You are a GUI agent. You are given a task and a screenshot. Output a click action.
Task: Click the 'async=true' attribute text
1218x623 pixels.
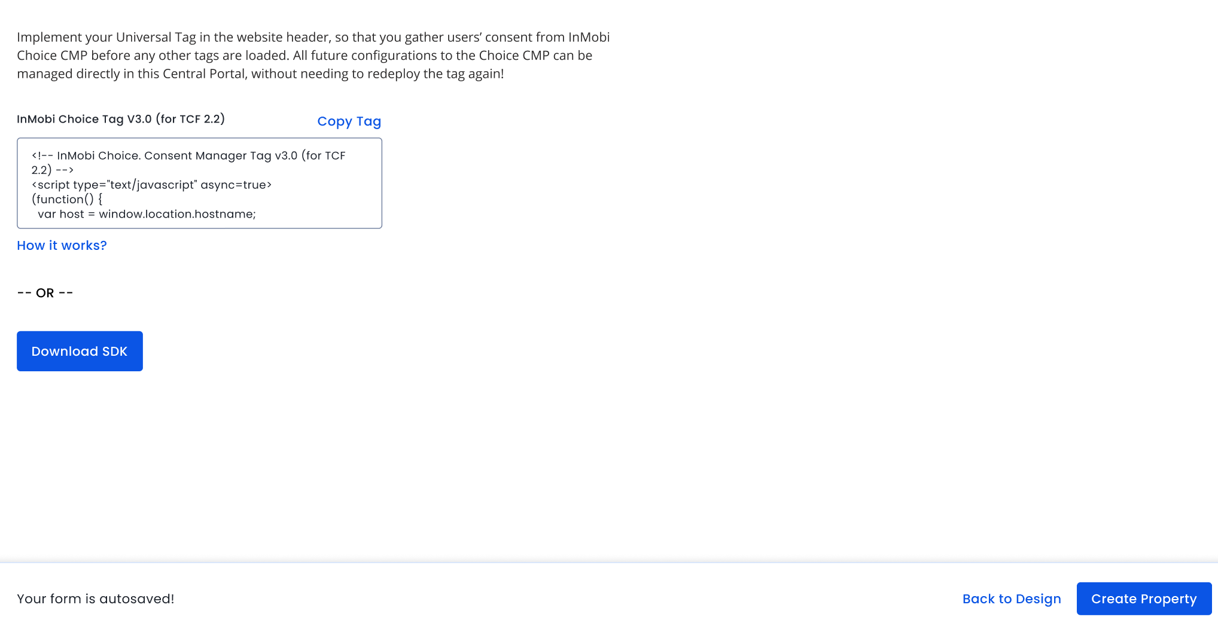(236, 185)
